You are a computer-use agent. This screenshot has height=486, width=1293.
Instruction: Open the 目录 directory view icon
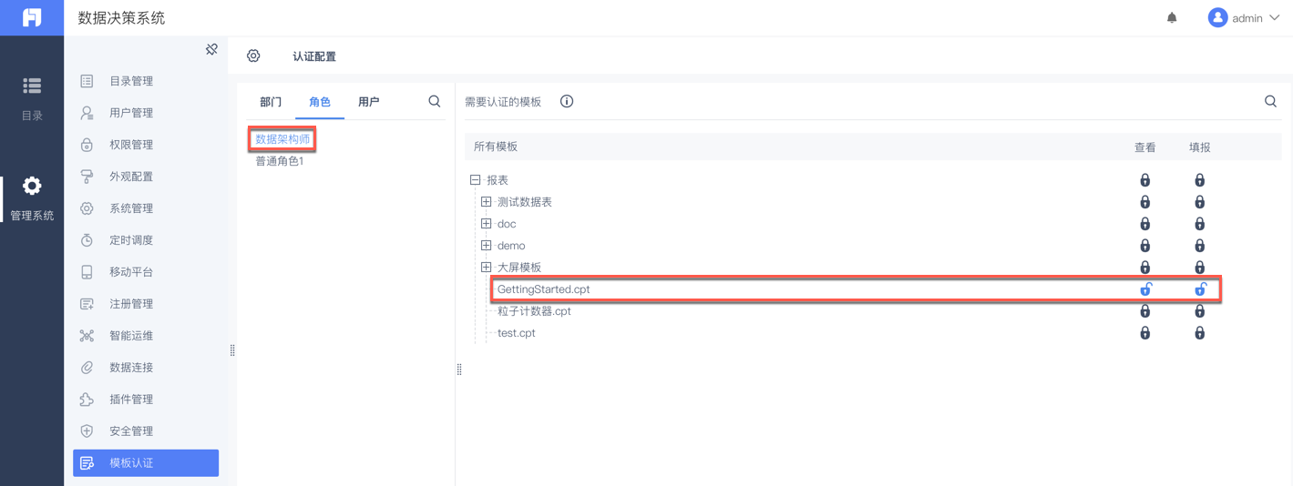pyautogui.click(x=32, y=86)
